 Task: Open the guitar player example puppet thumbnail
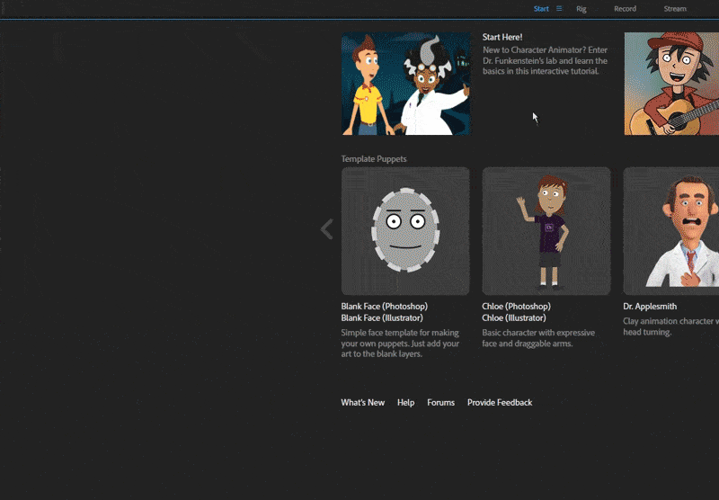(x=671, y=84)
